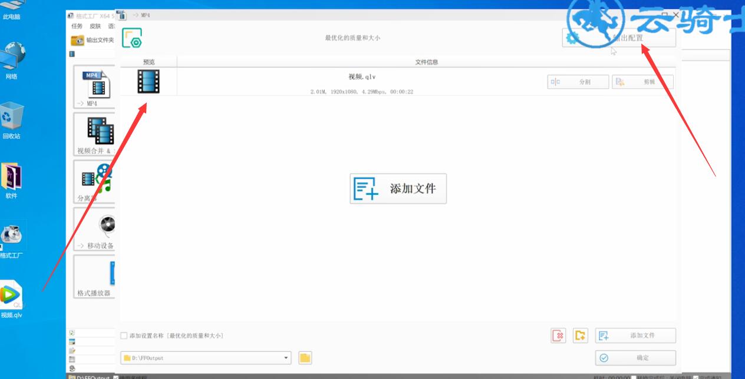Click the output settings profile icon top-left
Image resolution: width=745 pixels, height=379 pixels.
click(132, 38)
